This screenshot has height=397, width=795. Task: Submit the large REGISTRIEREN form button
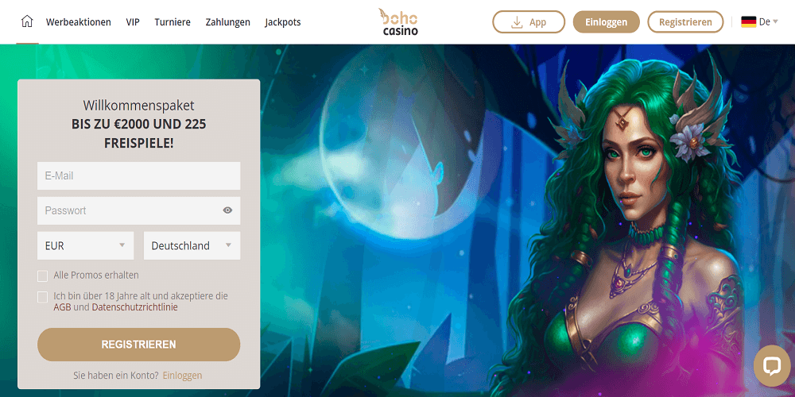click(x=139, y=345)
